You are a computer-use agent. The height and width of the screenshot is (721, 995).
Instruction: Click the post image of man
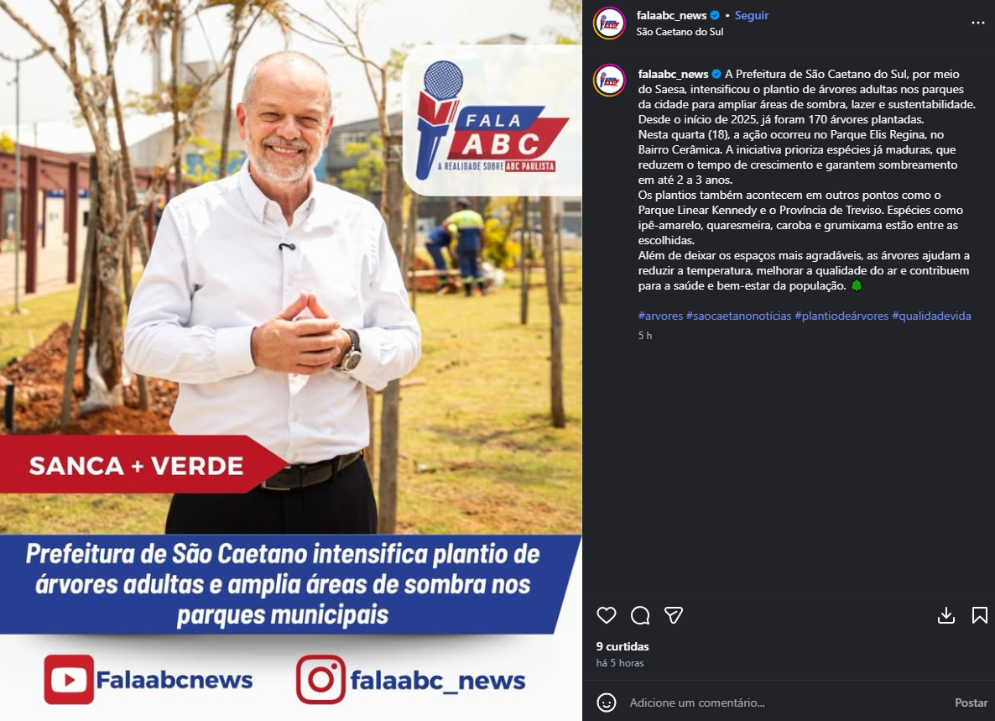pos(290,361)
